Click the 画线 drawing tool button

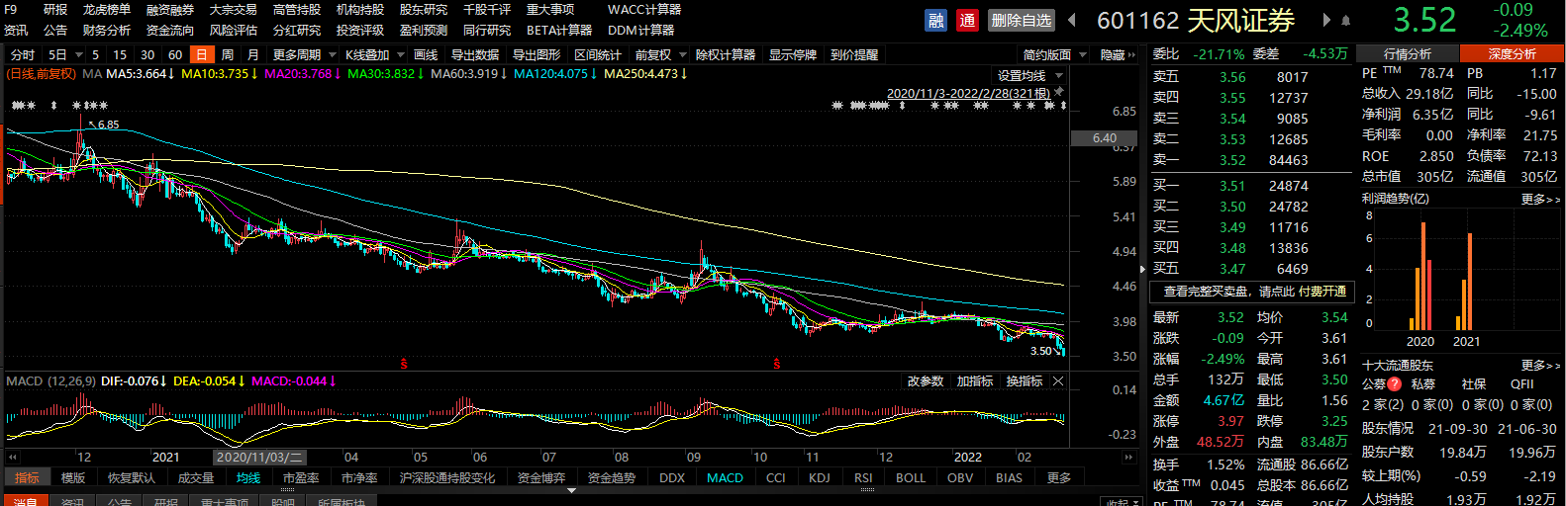pyautogui.click(x=426, y=55)
